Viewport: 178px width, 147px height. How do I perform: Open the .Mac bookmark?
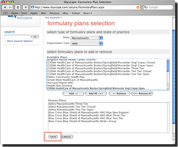pyautogui.click(x=43, y=13)
